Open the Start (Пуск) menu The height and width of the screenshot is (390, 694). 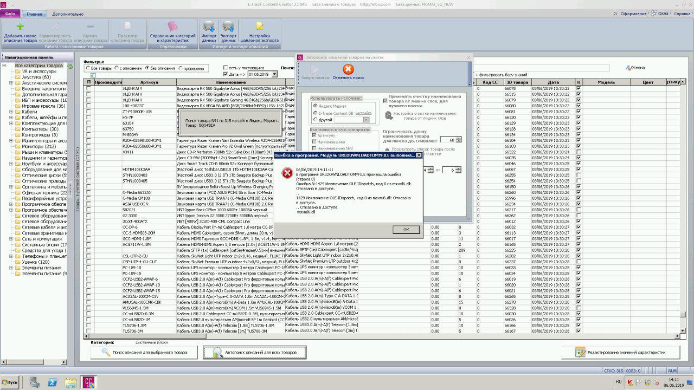pyautogui.click(x=10, y=382)
